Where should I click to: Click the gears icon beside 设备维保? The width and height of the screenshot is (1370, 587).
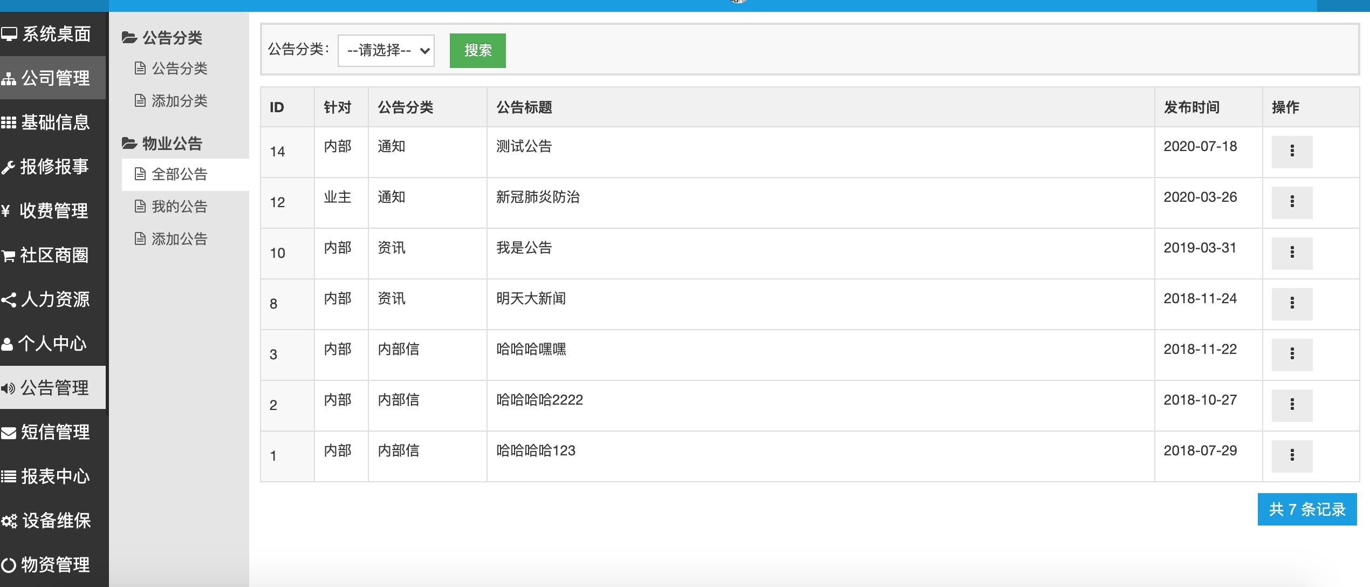tap(9, 521)
